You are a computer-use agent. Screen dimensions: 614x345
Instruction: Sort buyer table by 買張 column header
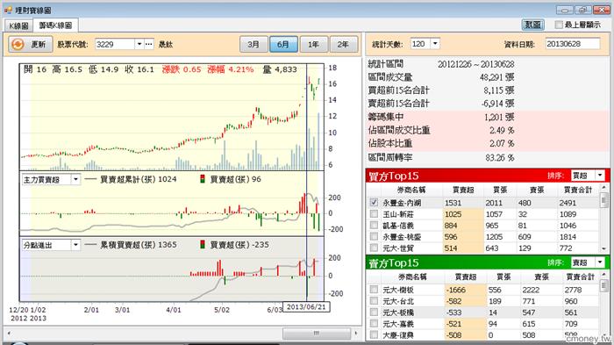pos(500,190)
